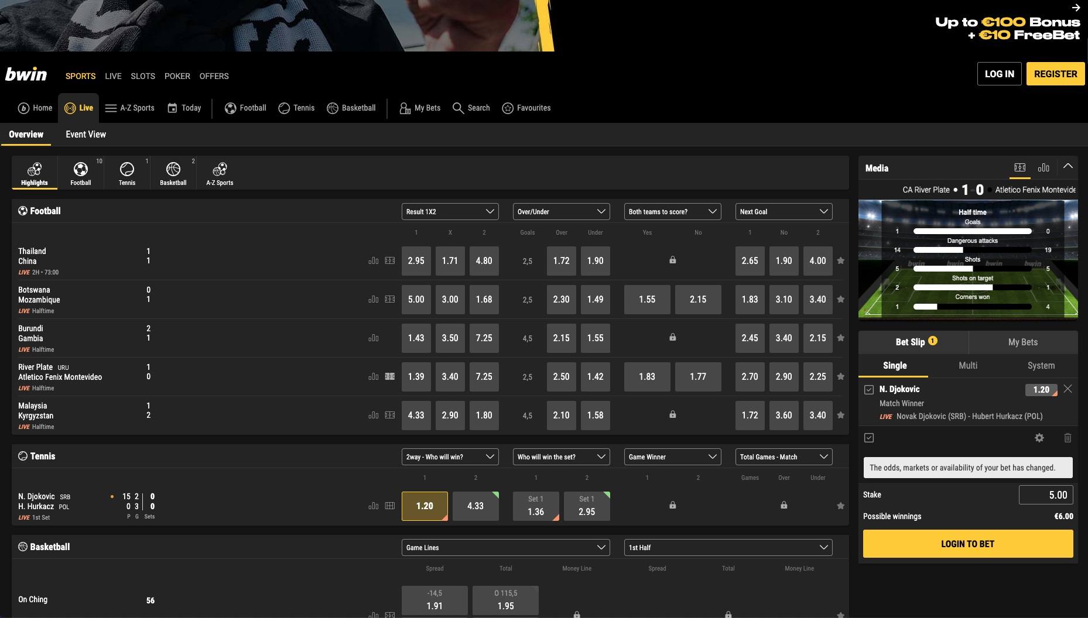
Task: Delete the Djokovic bet using the trash icon
Action: tap(1068, 438)
